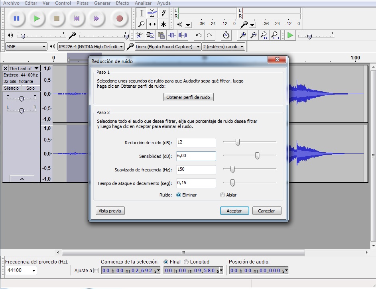Open the Analizar menu
Image resolution: width=376 pixels, height=289 pixels.
click(143, 3)
